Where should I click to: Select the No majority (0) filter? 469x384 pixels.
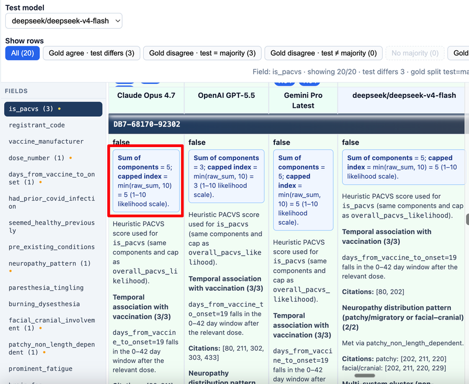(415, 53)
